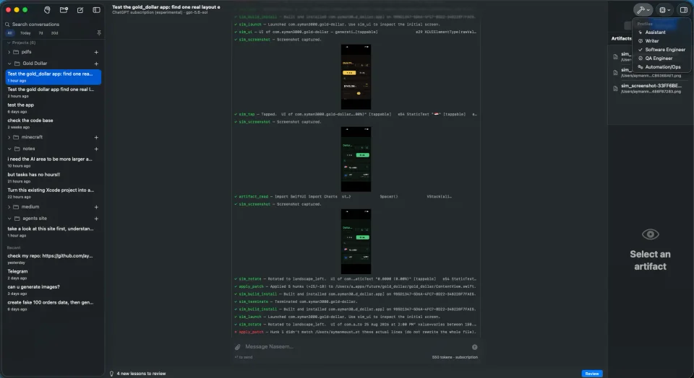Focus the Message Naseem input field
Viewport: 694px width, 378px height.
point(356,347)
